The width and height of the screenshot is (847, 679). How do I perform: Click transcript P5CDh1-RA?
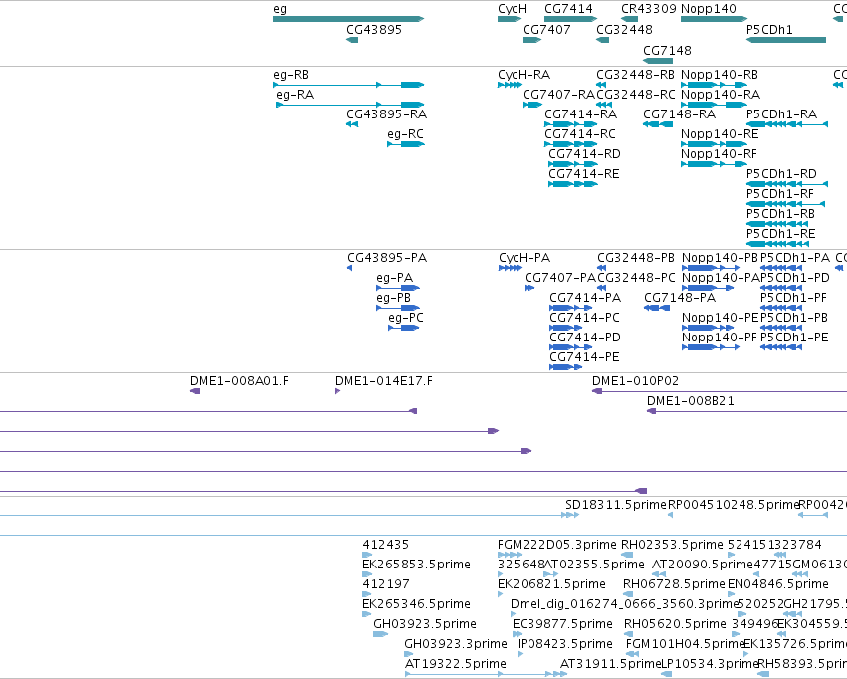click(x=787, y=124)
